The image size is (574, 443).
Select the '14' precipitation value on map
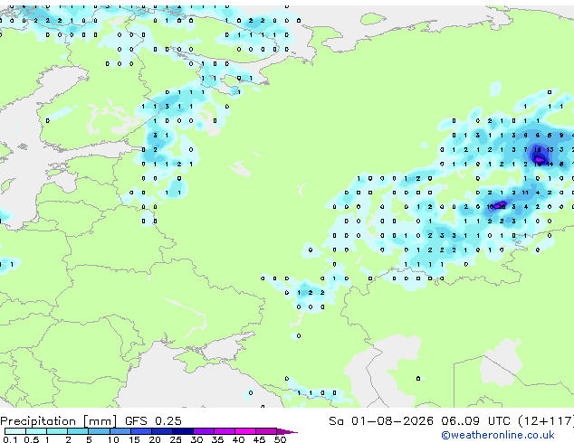(550, 165)
